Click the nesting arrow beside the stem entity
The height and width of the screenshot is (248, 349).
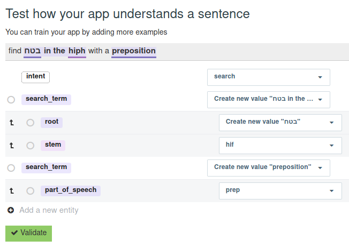pos(12,145)
